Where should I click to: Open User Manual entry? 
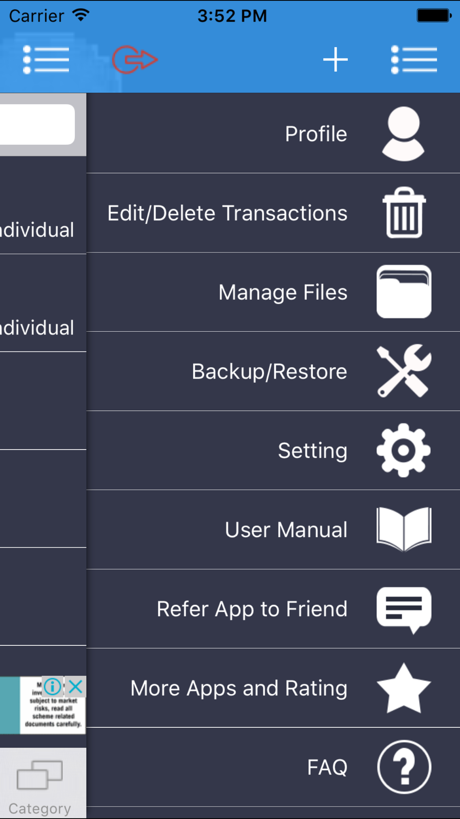coord(273,530)
